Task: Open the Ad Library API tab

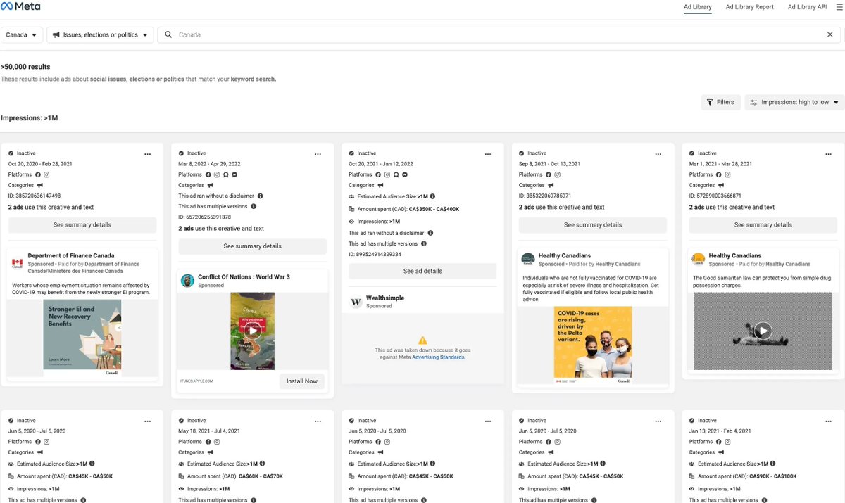Action: tap(807, 7)
